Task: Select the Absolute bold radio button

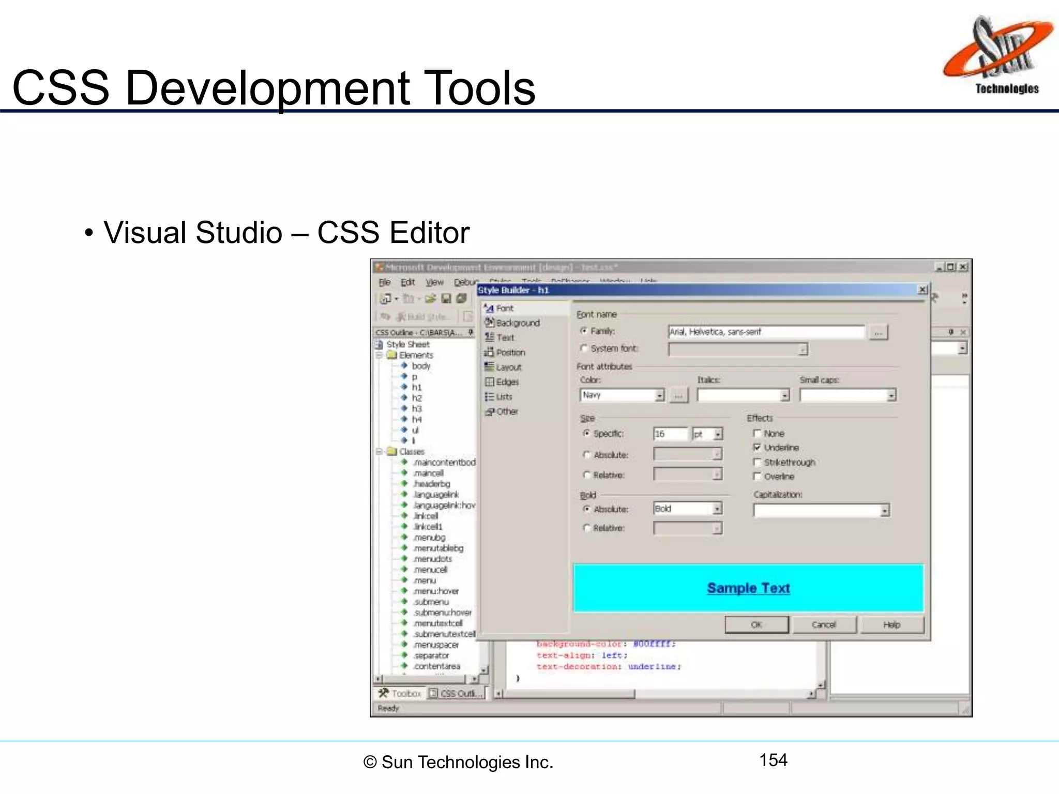Action: [x=587, y=509]
